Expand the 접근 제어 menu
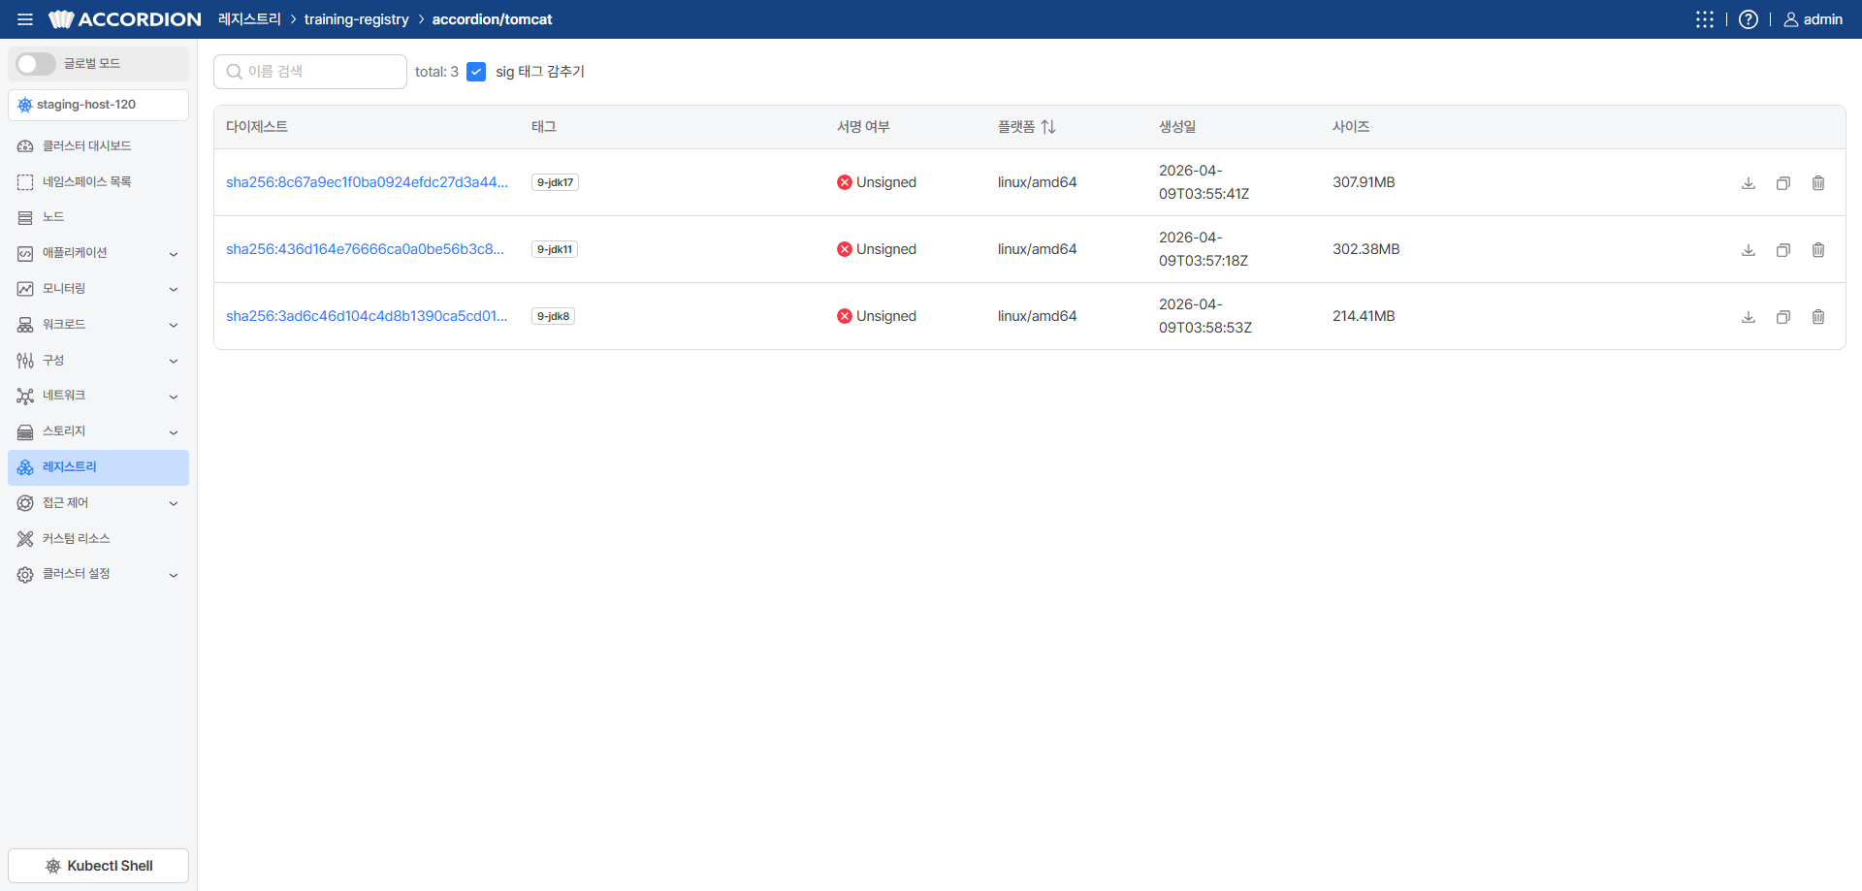The image size is (1862, 891). [98, 503]
